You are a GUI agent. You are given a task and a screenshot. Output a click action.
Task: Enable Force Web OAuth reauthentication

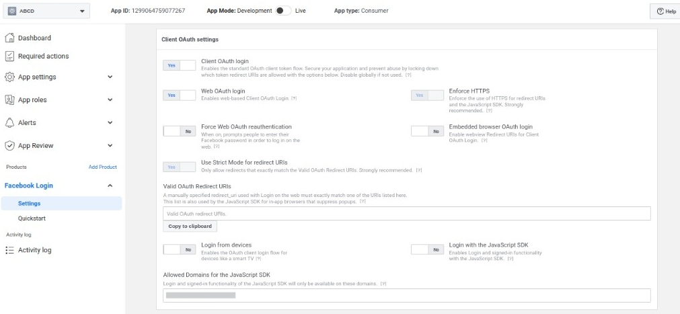179,131
